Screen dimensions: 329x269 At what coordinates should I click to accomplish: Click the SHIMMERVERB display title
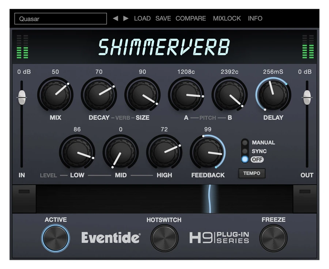(x=164, y=47)
